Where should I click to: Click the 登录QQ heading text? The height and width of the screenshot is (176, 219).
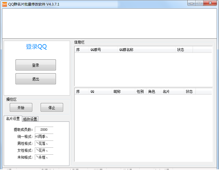36,46
